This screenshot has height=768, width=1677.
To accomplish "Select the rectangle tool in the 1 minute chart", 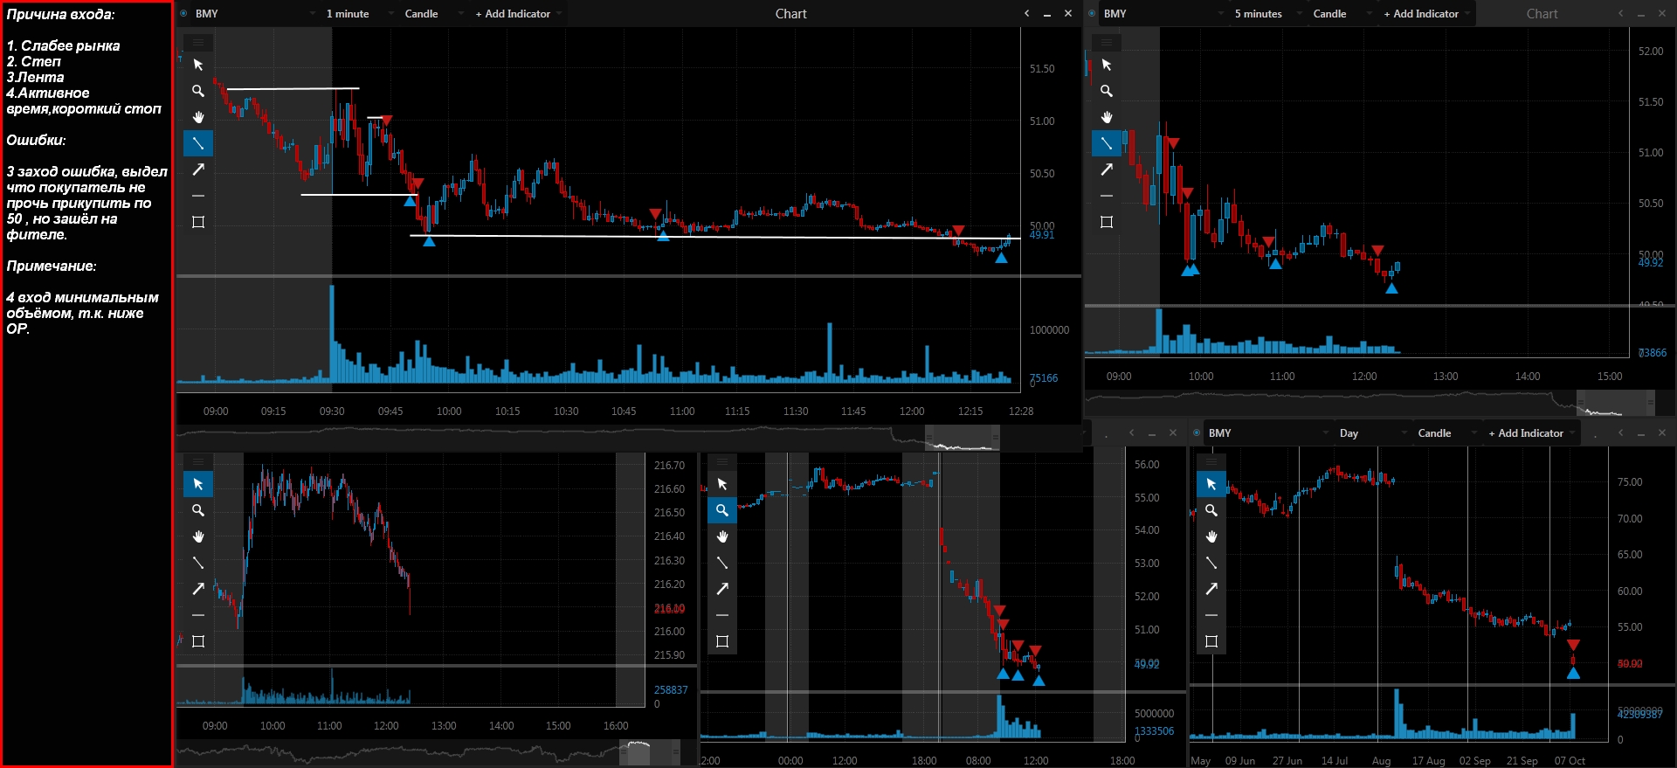I will tap(198, 222).
